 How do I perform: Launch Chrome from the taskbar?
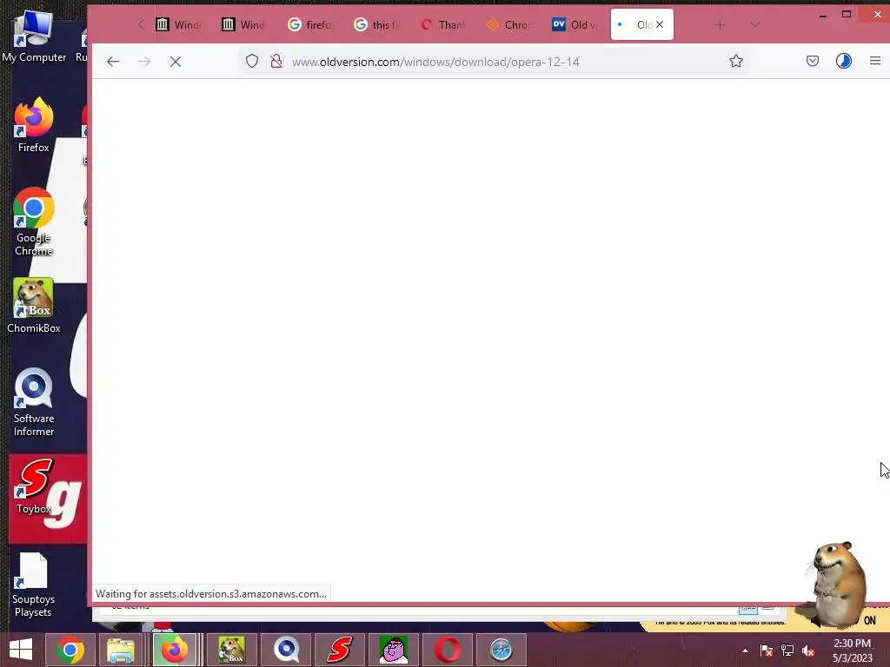[70, 650]
